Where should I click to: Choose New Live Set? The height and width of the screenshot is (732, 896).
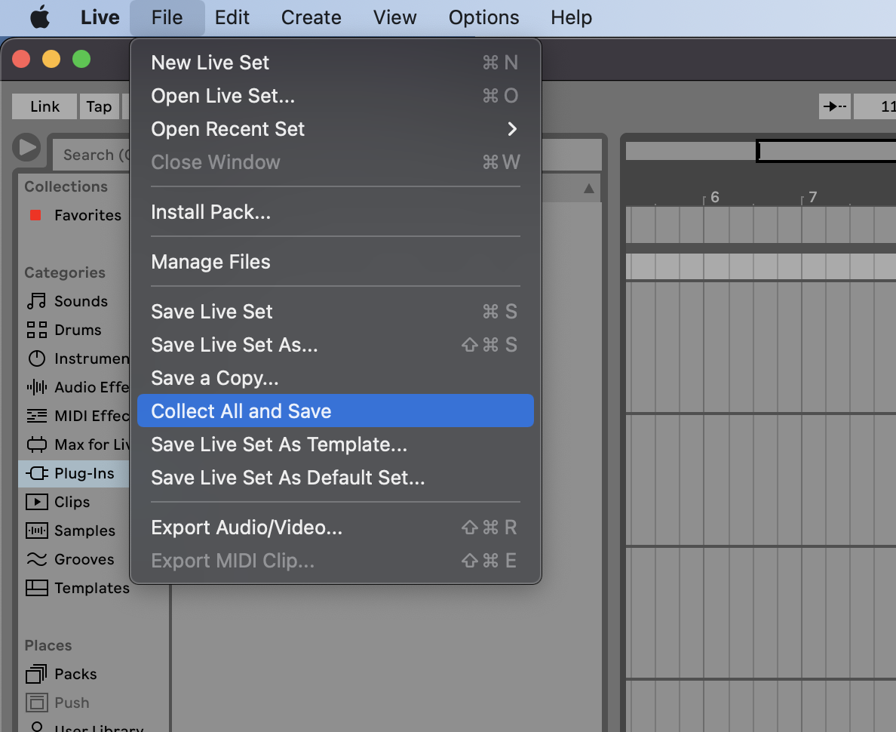336,63
